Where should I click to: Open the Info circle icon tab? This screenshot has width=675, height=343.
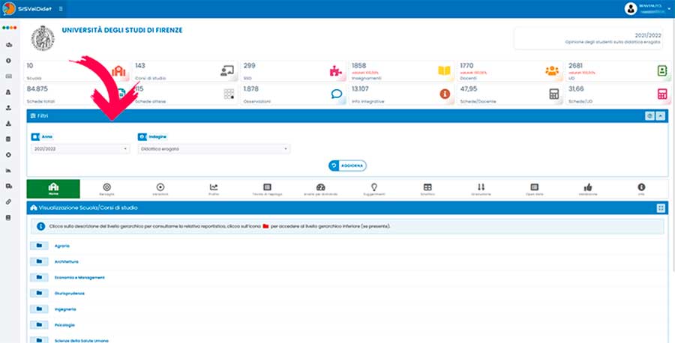641,189
